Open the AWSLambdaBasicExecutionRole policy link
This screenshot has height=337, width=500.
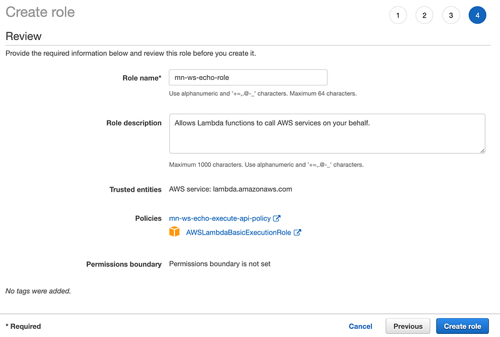pyautogui.click(x=238, y=233)
